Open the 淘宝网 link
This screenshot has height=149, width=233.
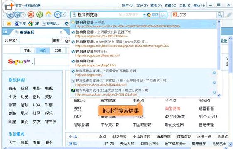204,101
